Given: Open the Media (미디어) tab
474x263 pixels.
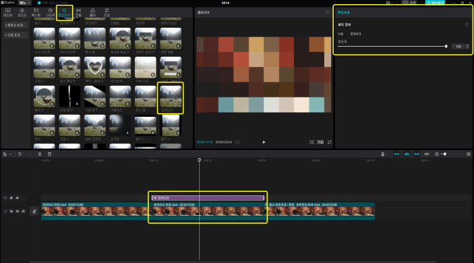Looking at the screenshot, I should coord(8,12).
